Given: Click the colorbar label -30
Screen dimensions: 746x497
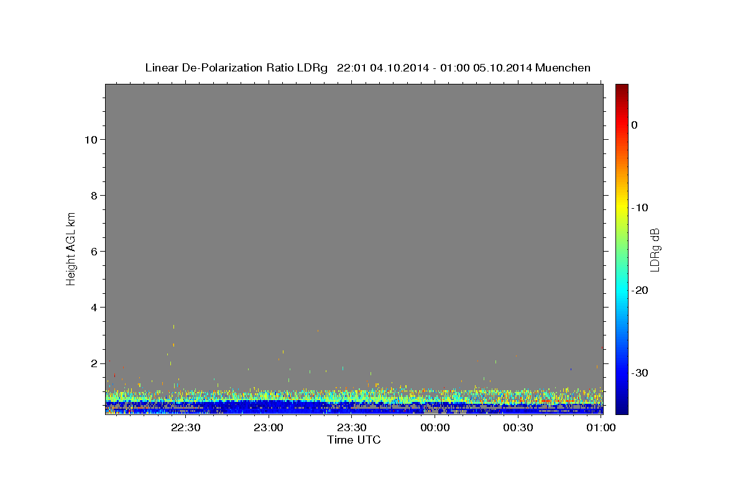Looking at the screenshot, I should 640,373.
